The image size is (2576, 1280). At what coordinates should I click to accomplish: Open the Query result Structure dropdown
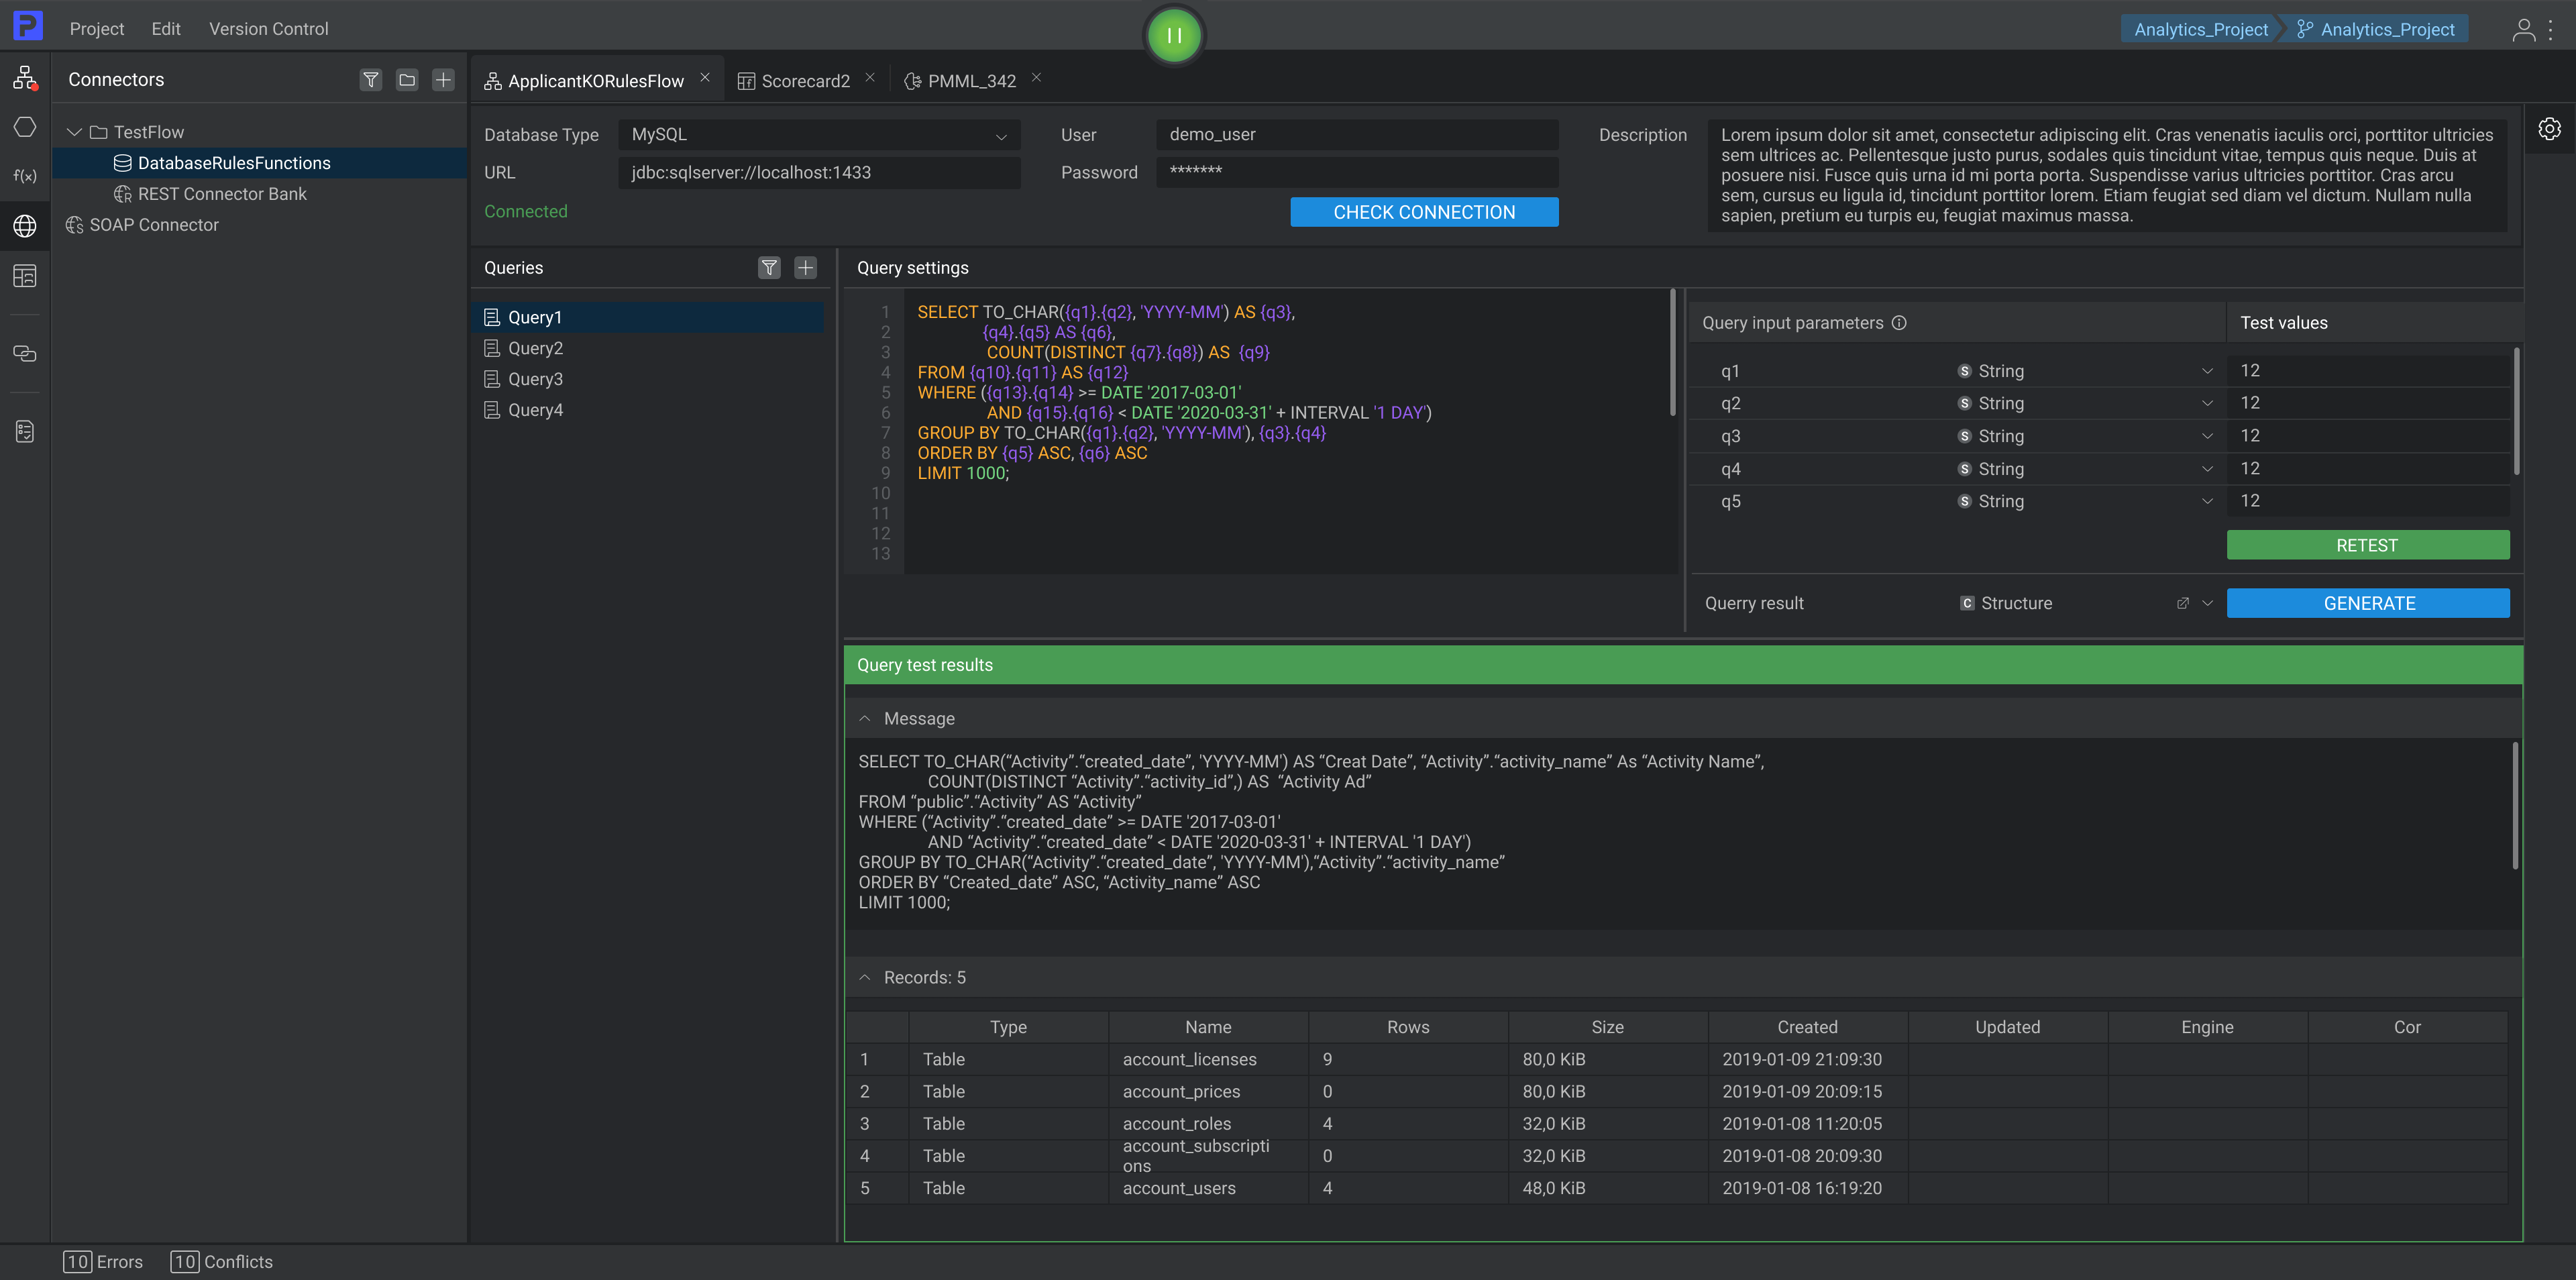pos(2207,603)
